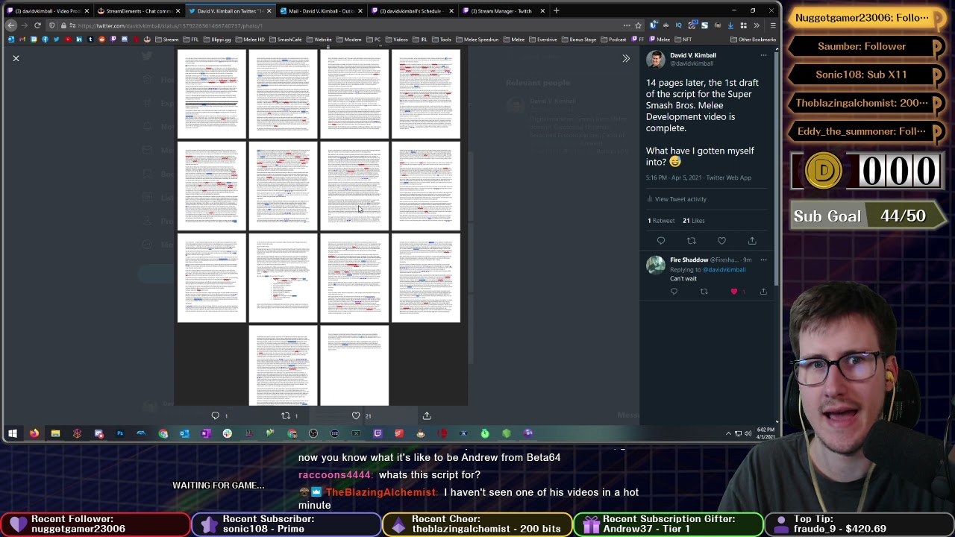Open Fire Shadow's profile avatar
The image size is (955, 537).
(655, 265)
